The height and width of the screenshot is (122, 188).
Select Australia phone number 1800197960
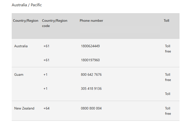(x=90, y=60)
